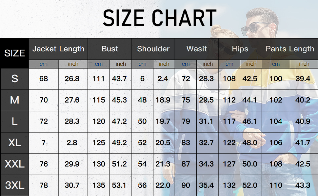Click the Pants Length column header
Screen dimensions: 318x196
tap(290, 49)
